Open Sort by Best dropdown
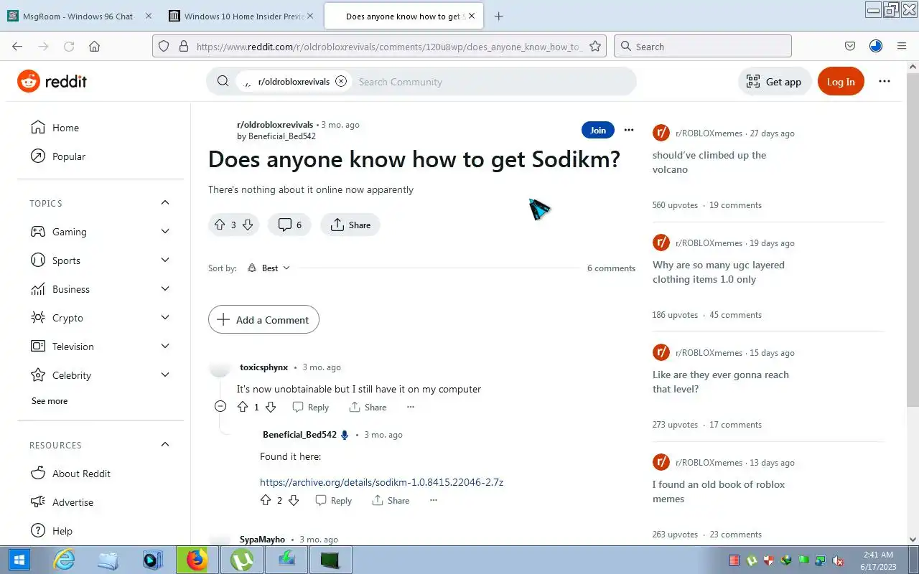 (269, 268)
